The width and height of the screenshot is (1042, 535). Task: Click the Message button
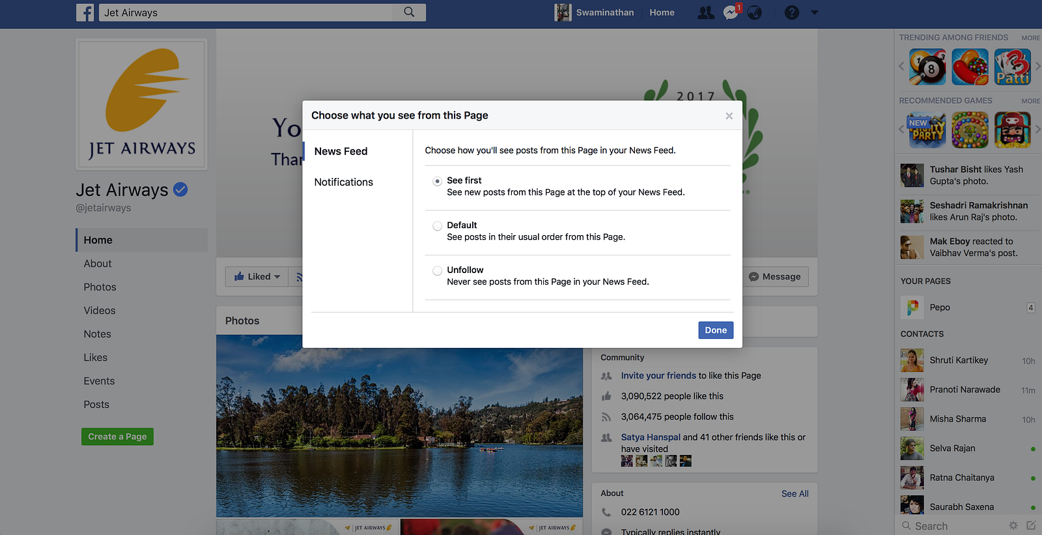[775, 276]
